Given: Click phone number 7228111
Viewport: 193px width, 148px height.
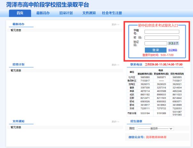Looking at the screenshot, I should point(145,108).
